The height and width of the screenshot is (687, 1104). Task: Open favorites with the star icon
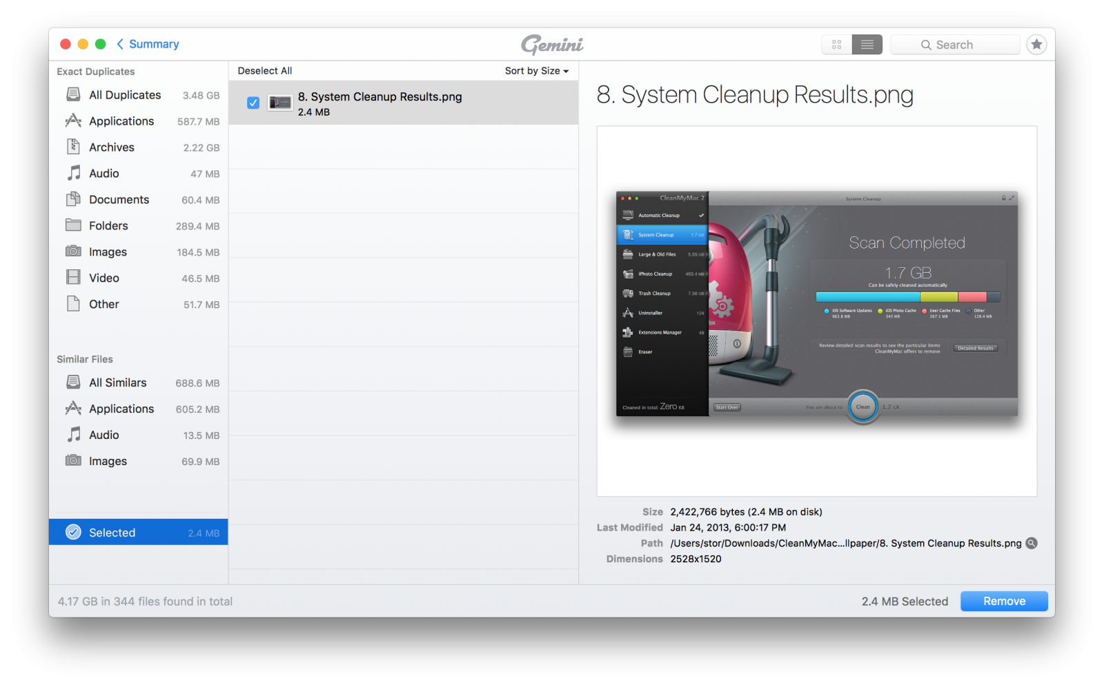pyautogui.click(x=1036, y=45)
